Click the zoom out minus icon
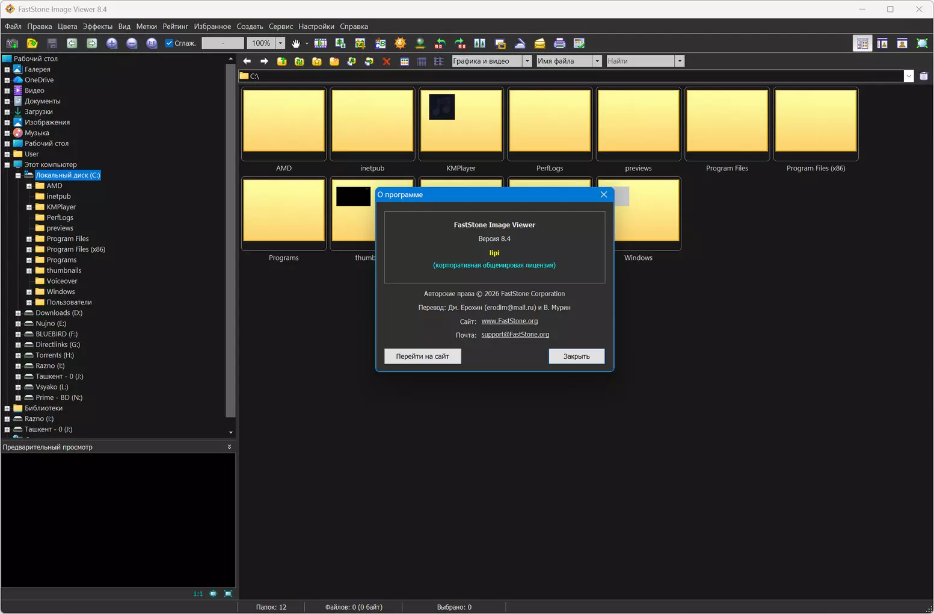Viewport: 934px width, 614px height. (132, 43)
